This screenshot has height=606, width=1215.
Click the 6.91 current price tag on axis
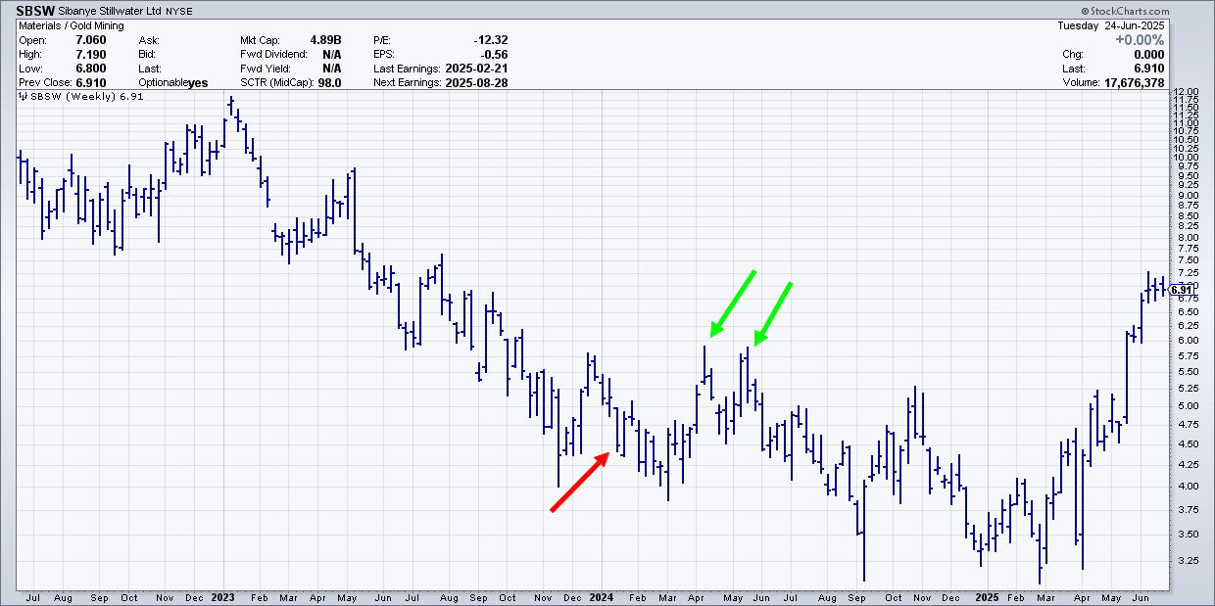(x=1182, y=290)
